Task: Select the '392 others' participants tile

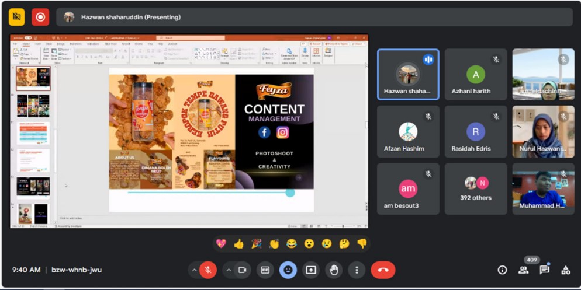Action: [x=475, y=188]
